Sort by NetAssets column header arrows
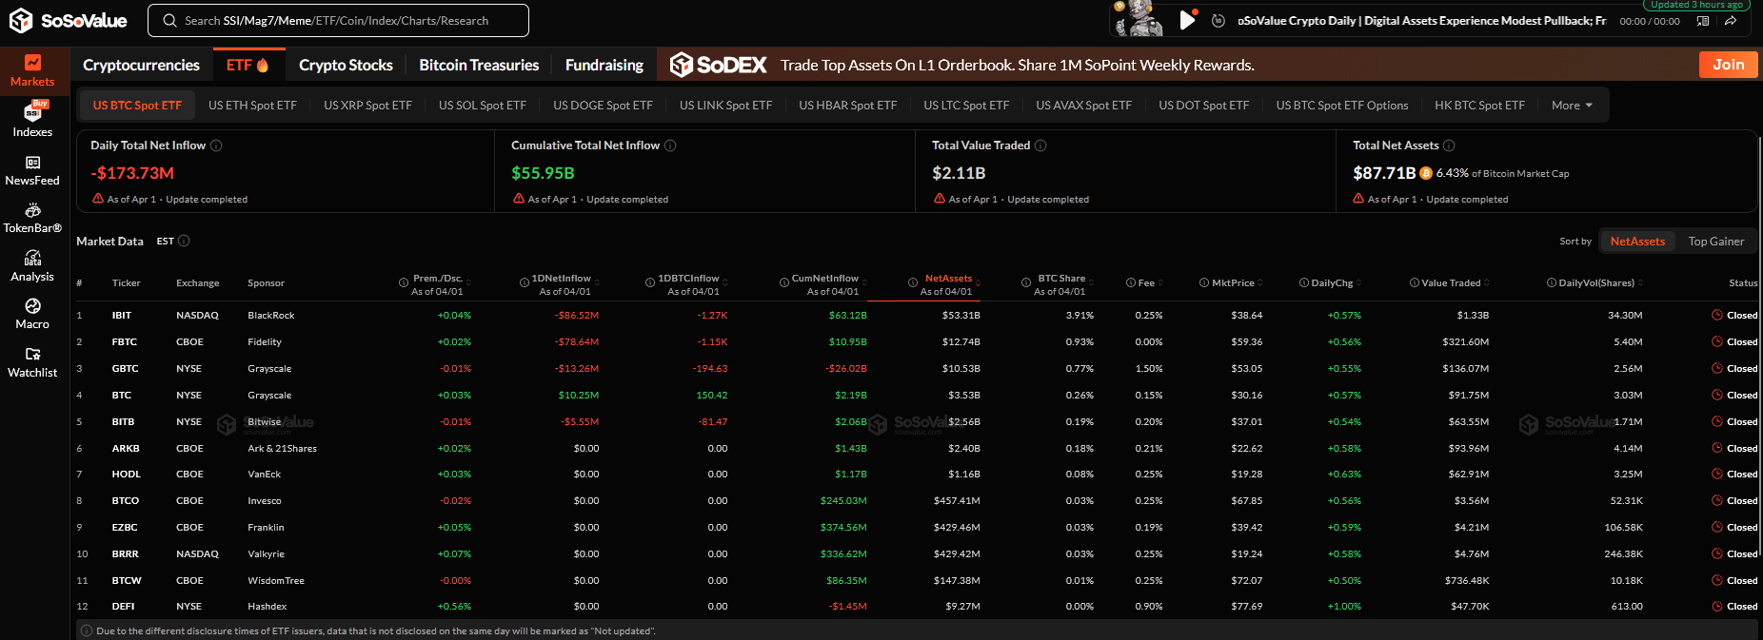The width and height of the screenshot is (1763, 640). 979,282
